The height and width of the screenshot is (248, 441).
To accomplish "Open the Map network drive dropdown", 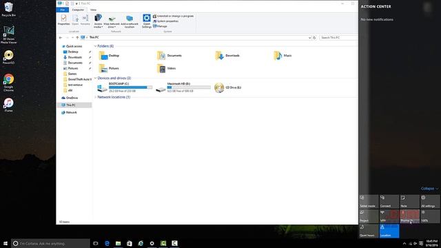I will point(112,22).
